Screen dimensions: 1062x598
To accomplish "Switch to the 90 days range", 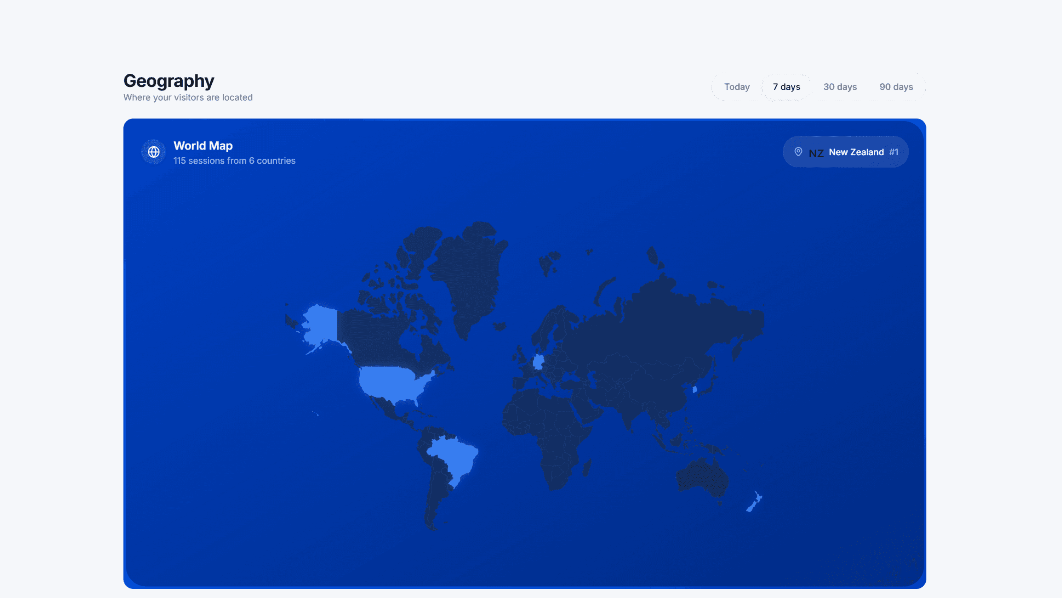I will click(896, 87).
